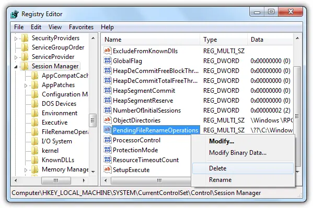Click the kernel folder icon
Screen dimensions: 313x208
pos(35,151)
